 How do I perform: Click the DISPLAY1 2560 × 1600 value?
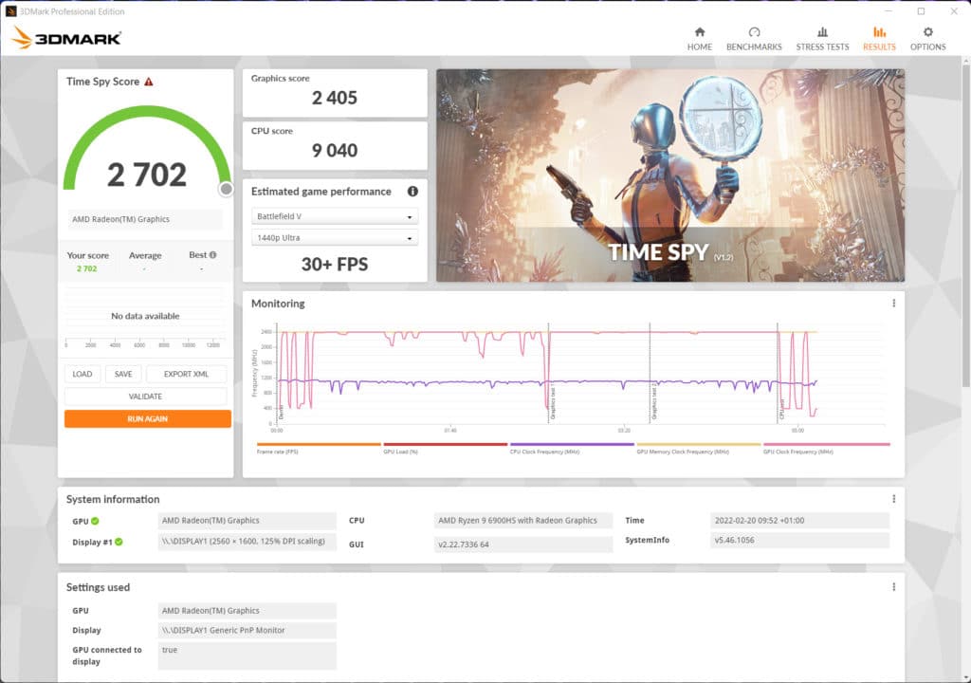pos(247,541)
